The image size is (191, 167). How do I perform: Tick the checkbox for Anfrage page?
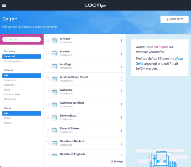[47, 40]
